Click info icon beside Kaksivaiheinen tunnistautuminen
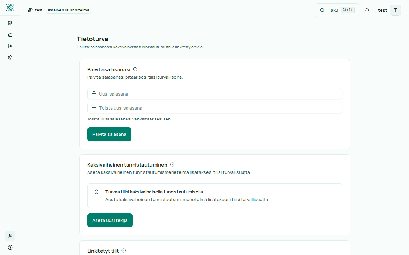The width and height of the screenshot is (409, 255). click(172, 164)
